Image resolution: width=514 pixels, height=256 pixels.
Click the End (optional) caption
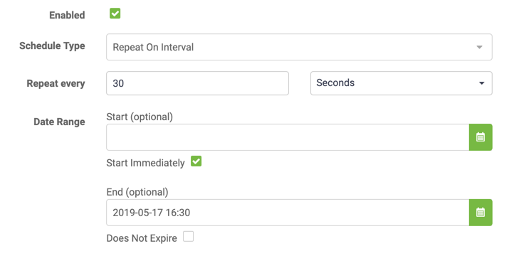(137, 192)
